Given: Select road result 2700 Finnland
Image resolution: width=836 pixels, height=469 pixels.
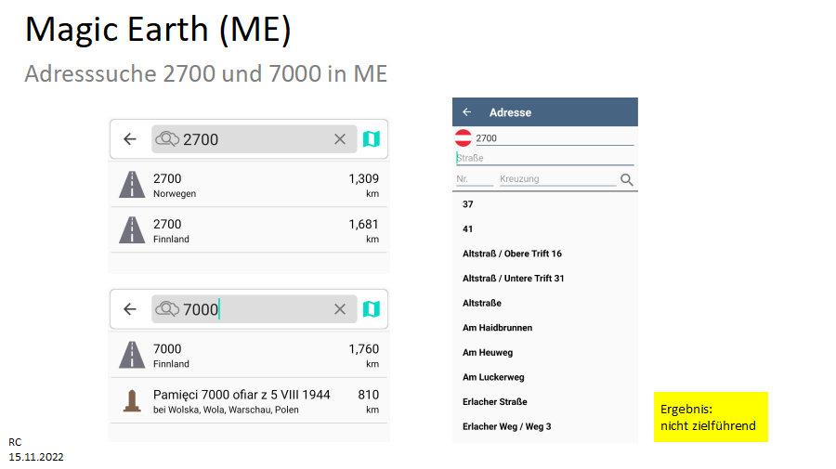Looking at the screenshot, I should pos(249,230).
